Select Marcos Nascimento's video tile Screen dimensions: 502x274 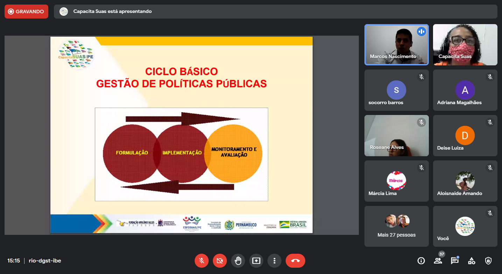[396, 45]
